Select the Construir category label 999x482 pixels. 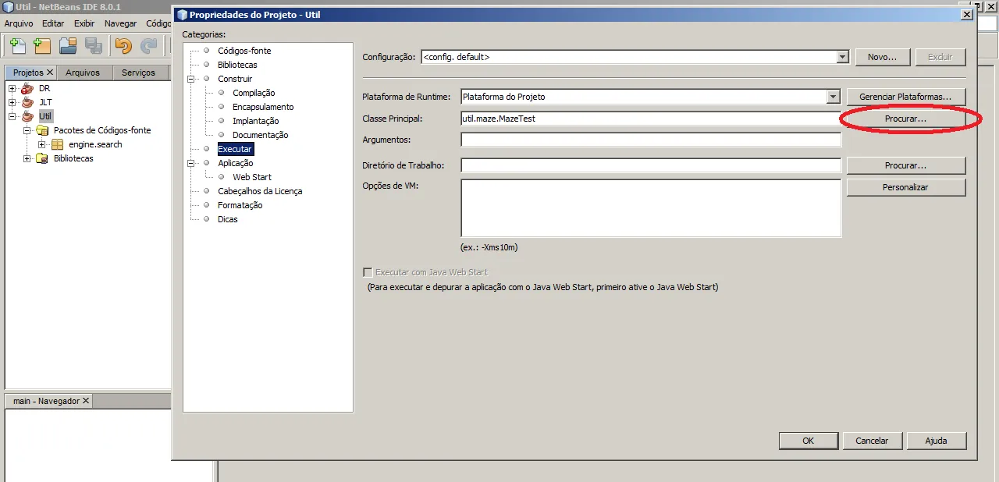(x=235, y=79)
